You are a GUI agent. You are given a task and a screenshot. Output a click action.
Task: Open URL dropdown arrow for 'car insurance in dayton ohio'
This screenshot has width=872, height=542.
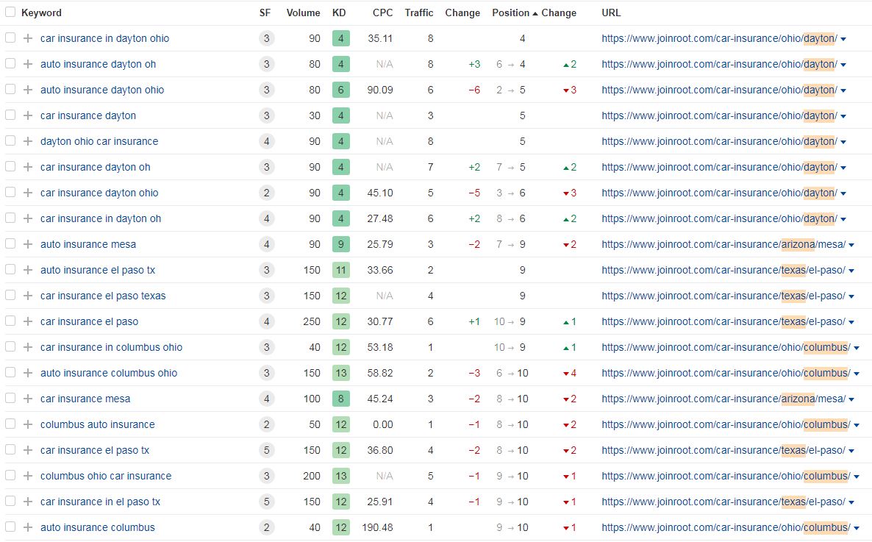[x=843, y=39]
